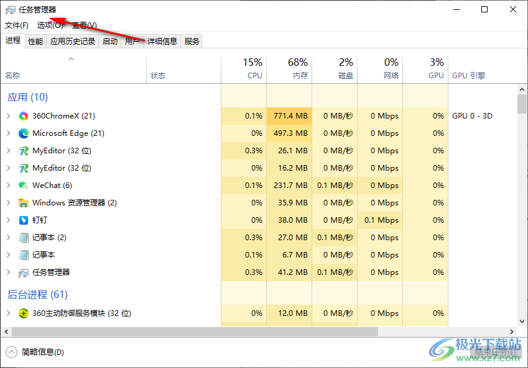528x368 pixels.
Task: Click the vertical scrollbar thumb
Action: (522, 104)
